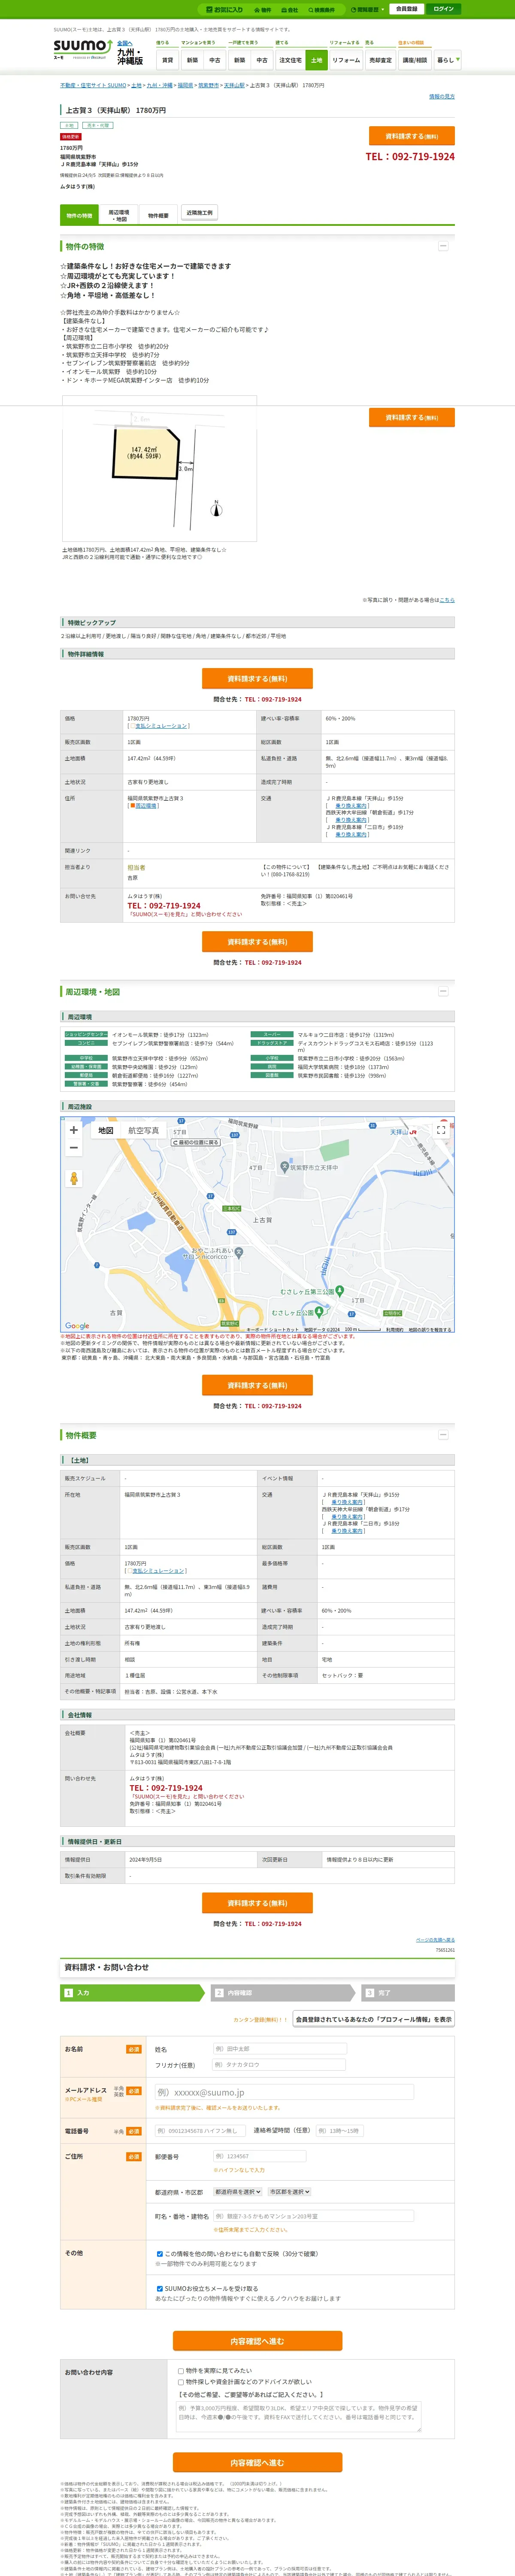Collapse 周辺環境・地図 section toggle
The image size is (515, 2576).
coord(443,991)
